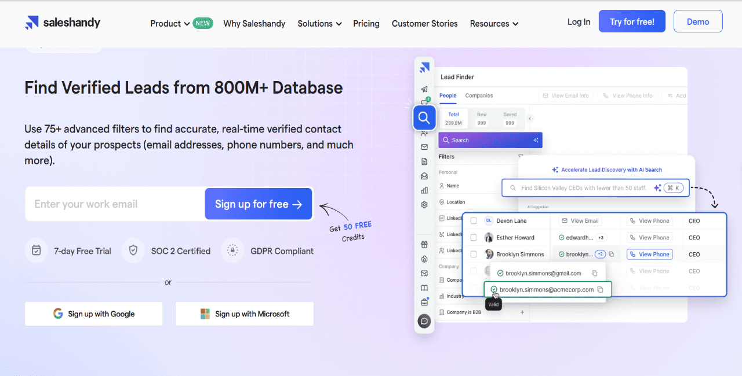Expand the +3 emails badge for Esther Howard
The image size is (742, 376).
tap(601, 237)
